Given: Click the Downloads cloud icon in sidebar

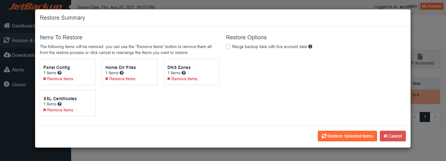Looking at the screenshot, I should point(7,55).
